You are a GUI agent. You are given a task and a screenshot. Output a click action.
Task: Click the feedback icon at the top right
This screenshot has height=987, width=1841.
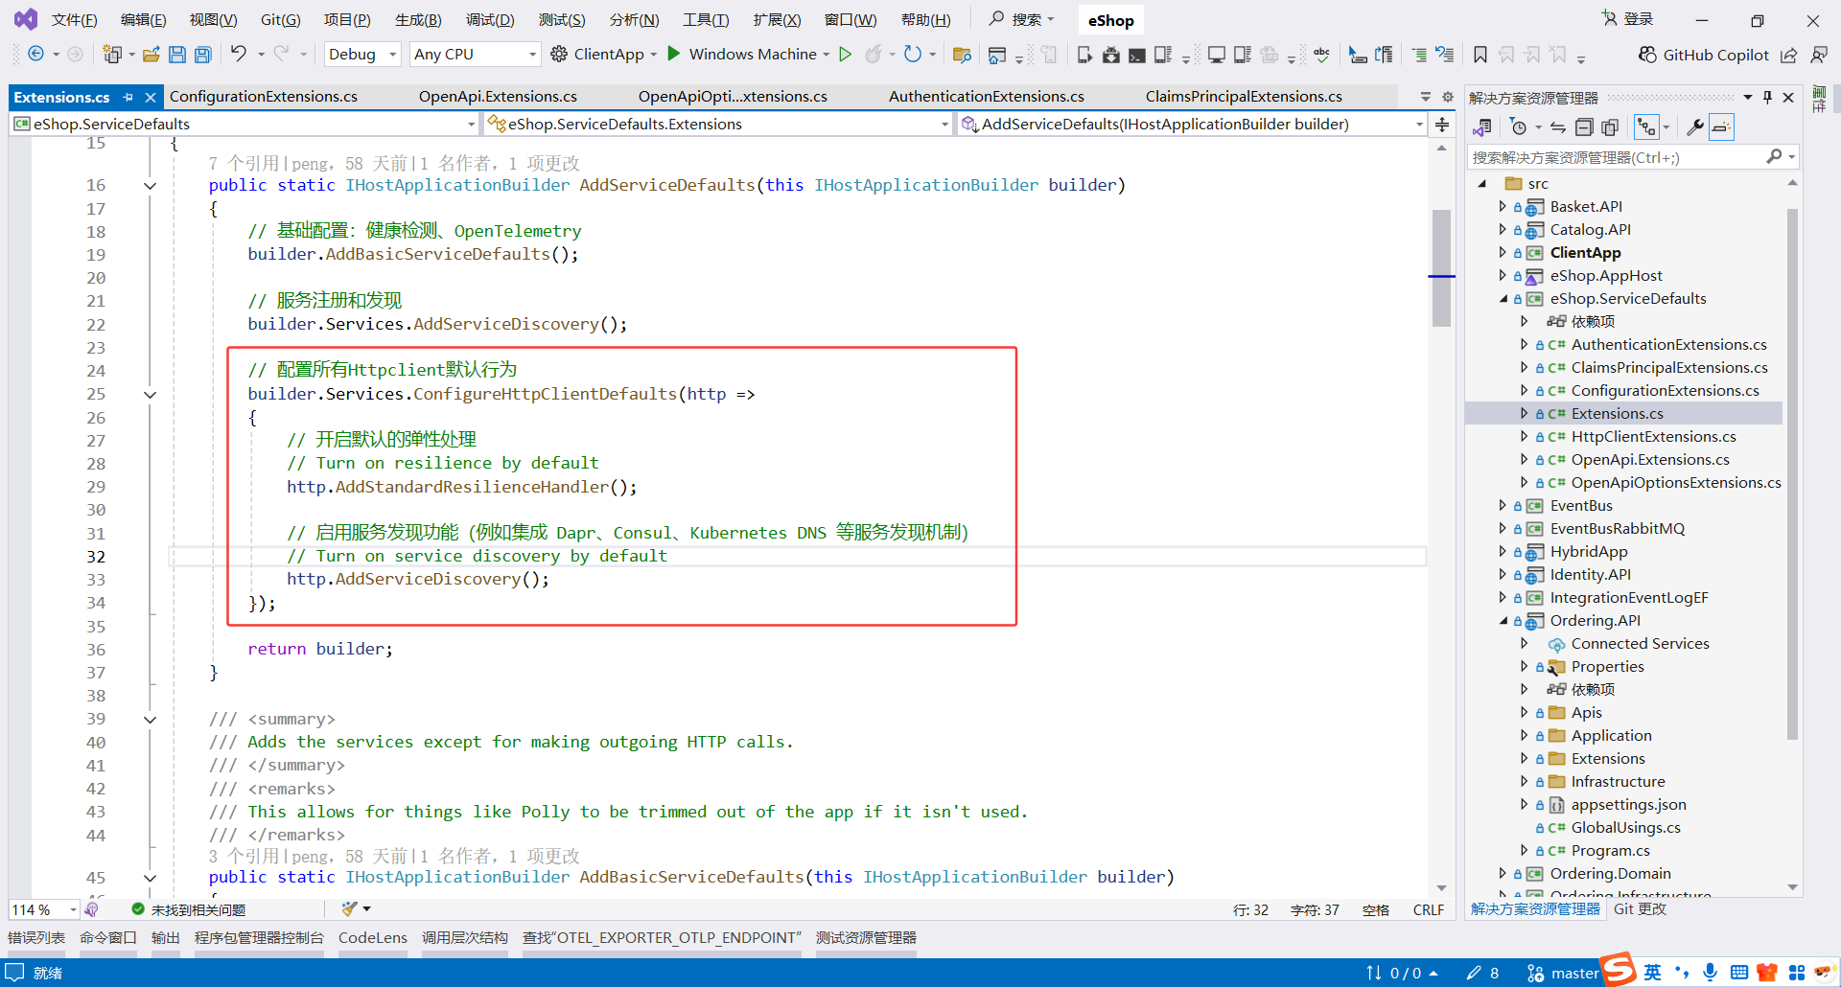click(x=1818, y=55)
